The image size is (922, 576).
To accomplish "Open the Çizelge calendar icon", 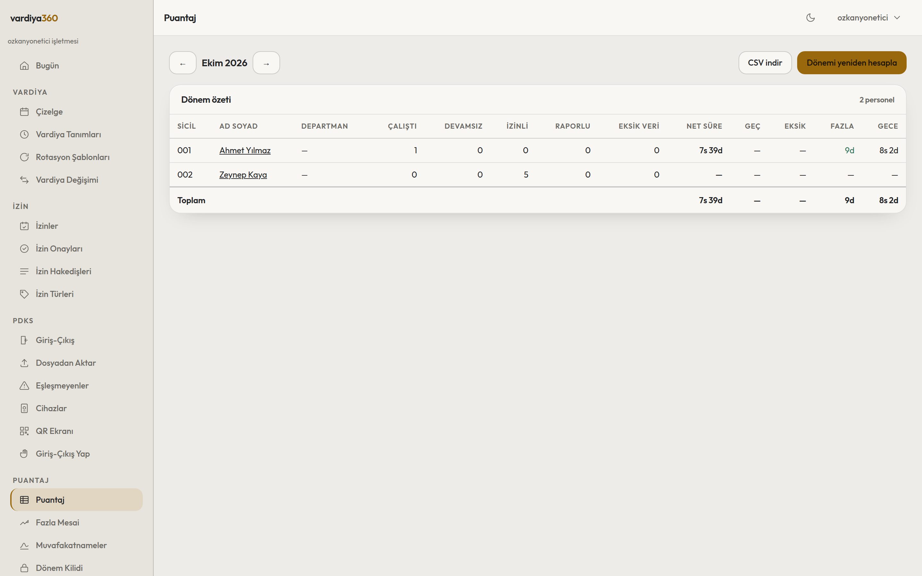I will 24,112.
